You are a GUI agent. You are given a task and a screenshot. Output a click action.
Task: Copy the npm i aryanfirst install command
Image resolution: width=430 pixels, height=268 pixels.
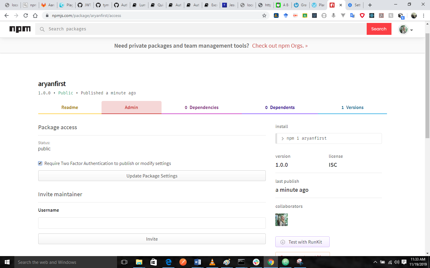tap(328, 138)
